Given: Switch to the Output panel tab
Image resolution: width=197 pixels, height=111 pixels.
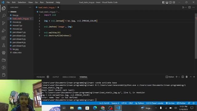Looking at the screenshot, I should tap(56, 77).
